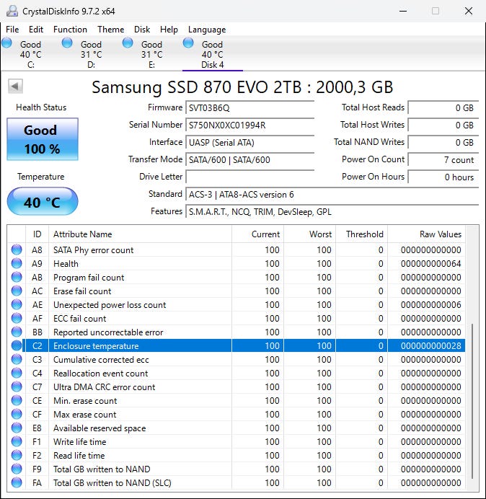Click the empty Drive Letter field

[249, 177]
